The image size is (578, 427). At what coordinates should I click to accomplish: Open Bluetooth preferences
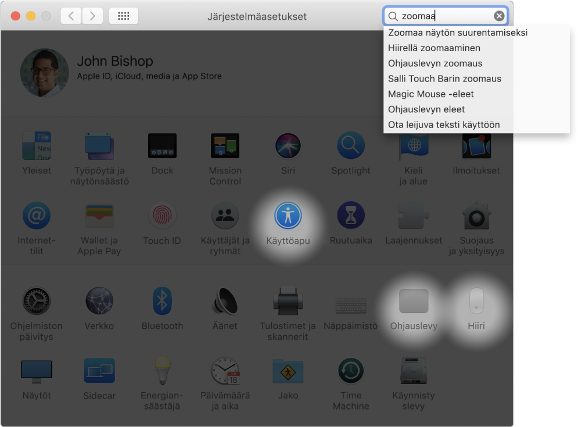162,301
